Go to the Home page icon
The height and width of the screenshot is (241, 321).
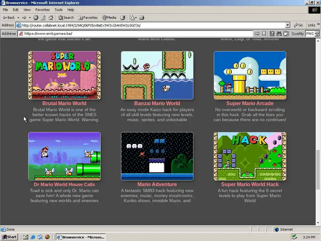click(x=51, y=18)
